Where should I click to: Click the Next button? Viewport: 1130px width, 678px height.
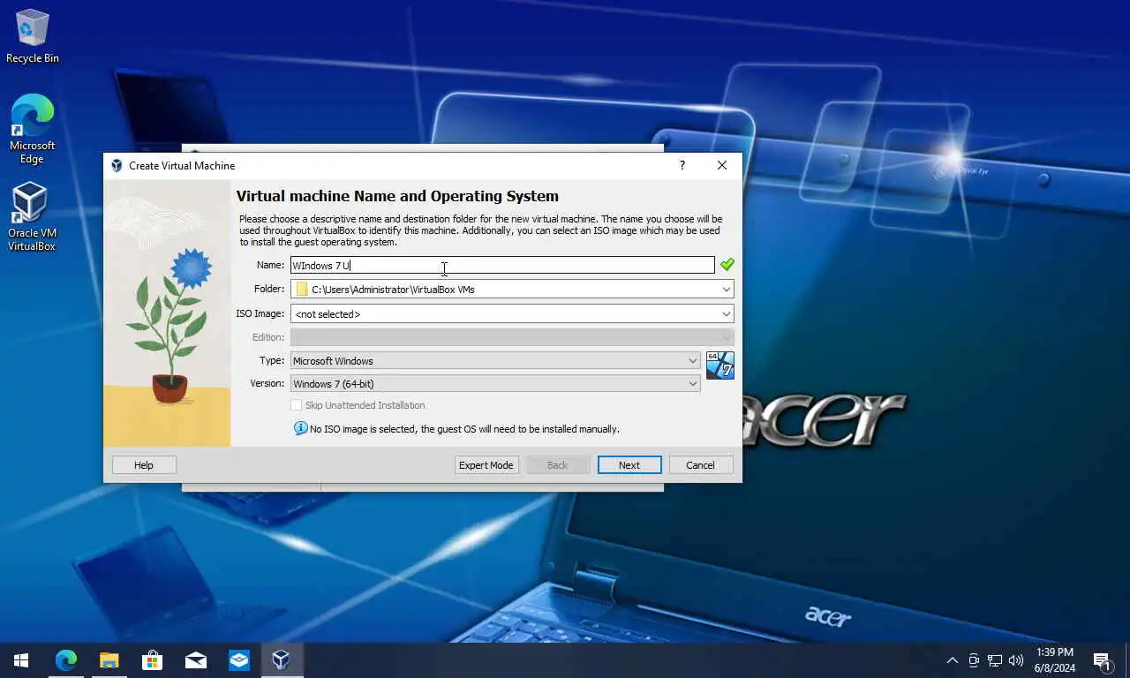pyautogui.click(x=629, y=465)
